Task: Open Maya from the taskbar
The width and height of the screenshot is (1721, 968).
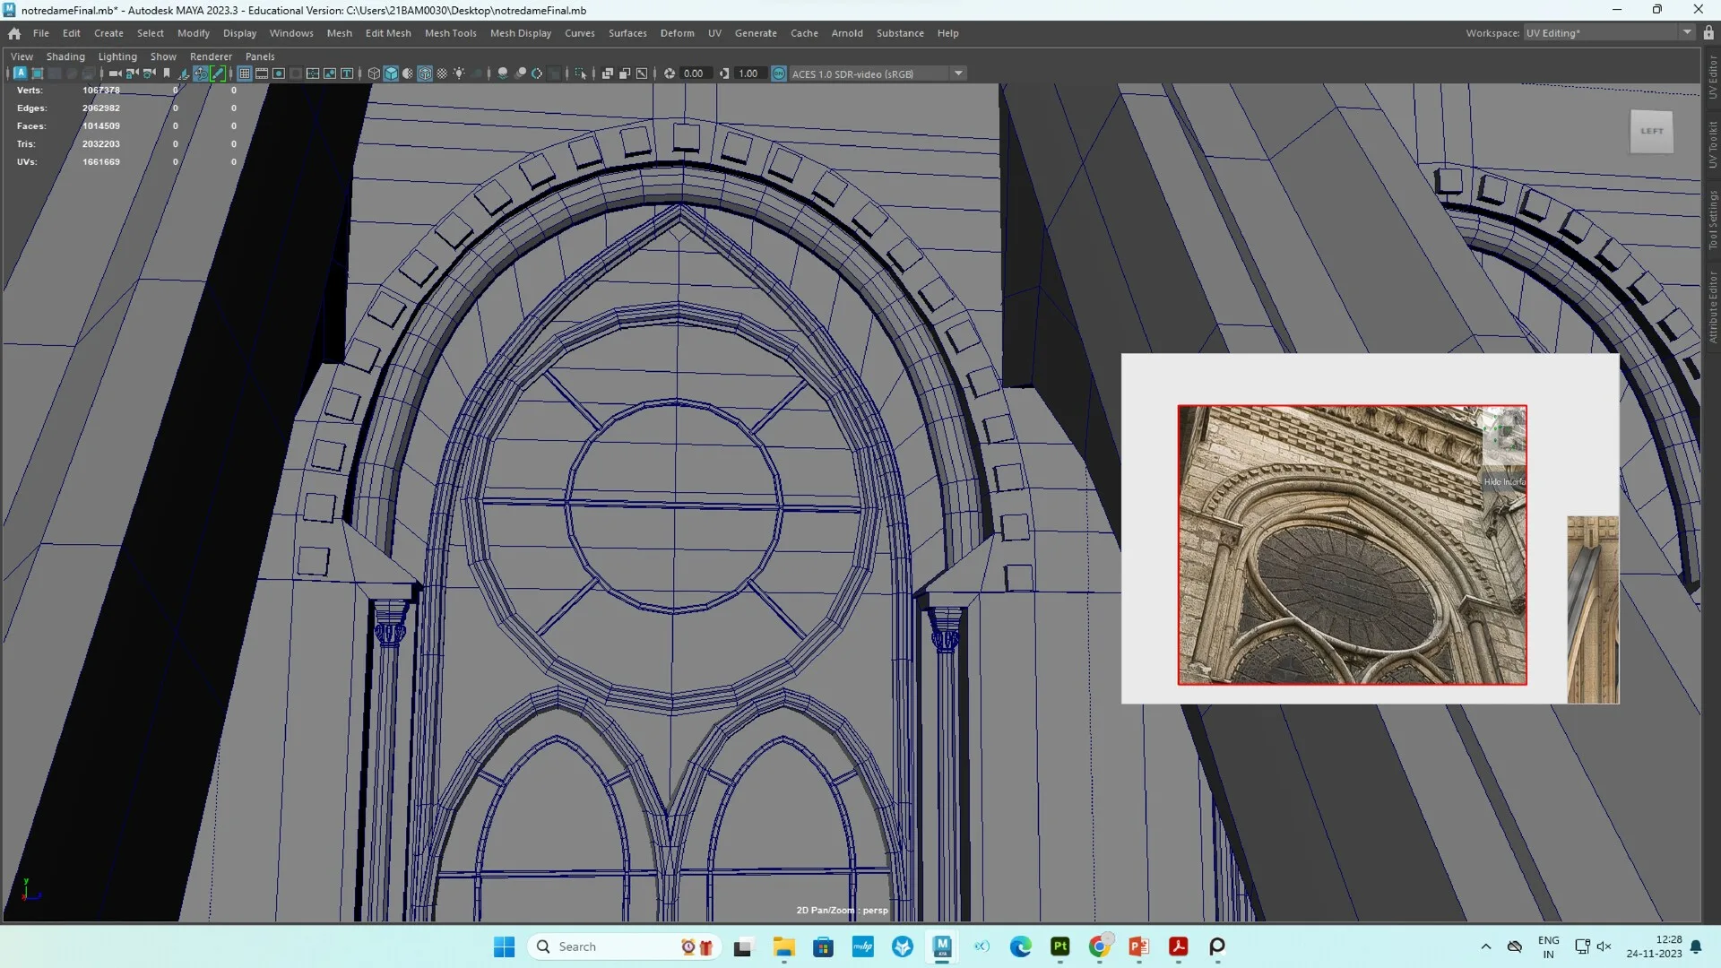Action: pos(942,946)
